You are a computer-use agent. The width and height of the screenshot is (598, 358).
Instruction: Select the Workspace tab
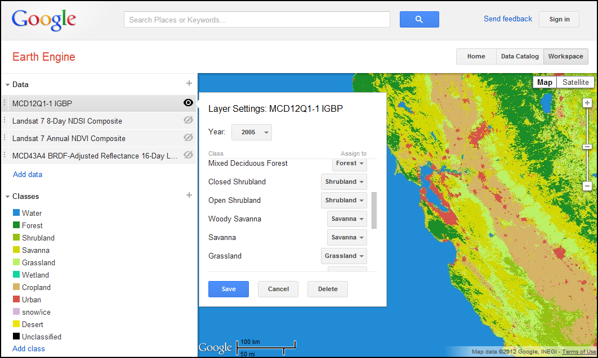click(565, 56)
